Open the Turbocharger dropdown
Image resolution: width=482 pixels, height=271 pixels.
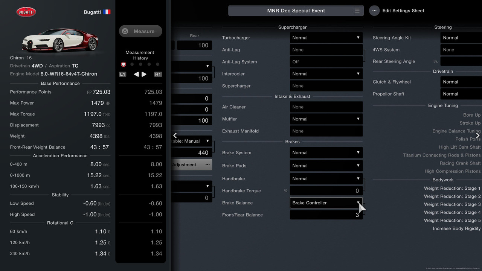pos(326,38)
